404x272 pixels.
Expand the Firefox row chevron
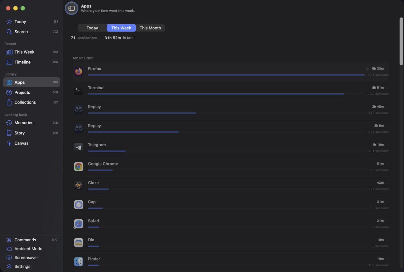click(x=388, y=69)
